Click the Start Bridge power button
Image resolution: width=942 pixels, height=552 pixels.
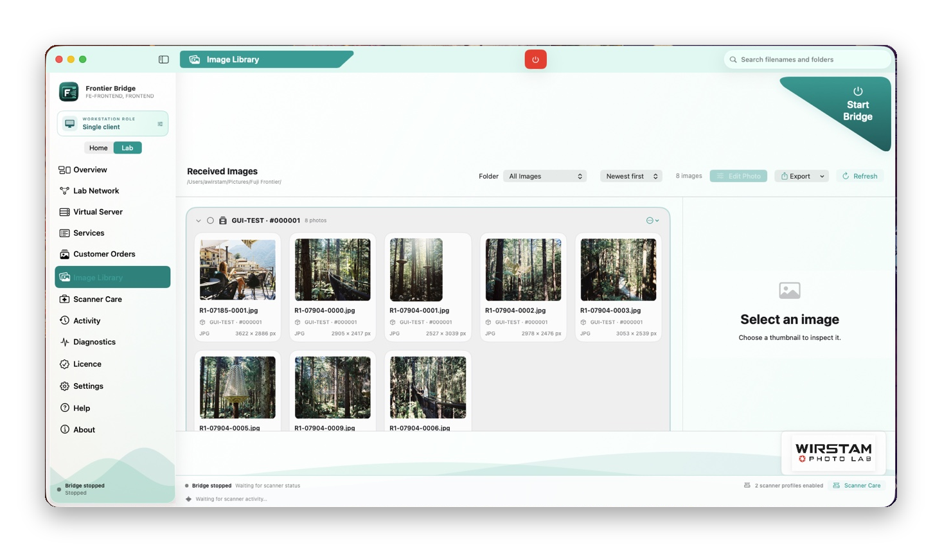[857, 105]
